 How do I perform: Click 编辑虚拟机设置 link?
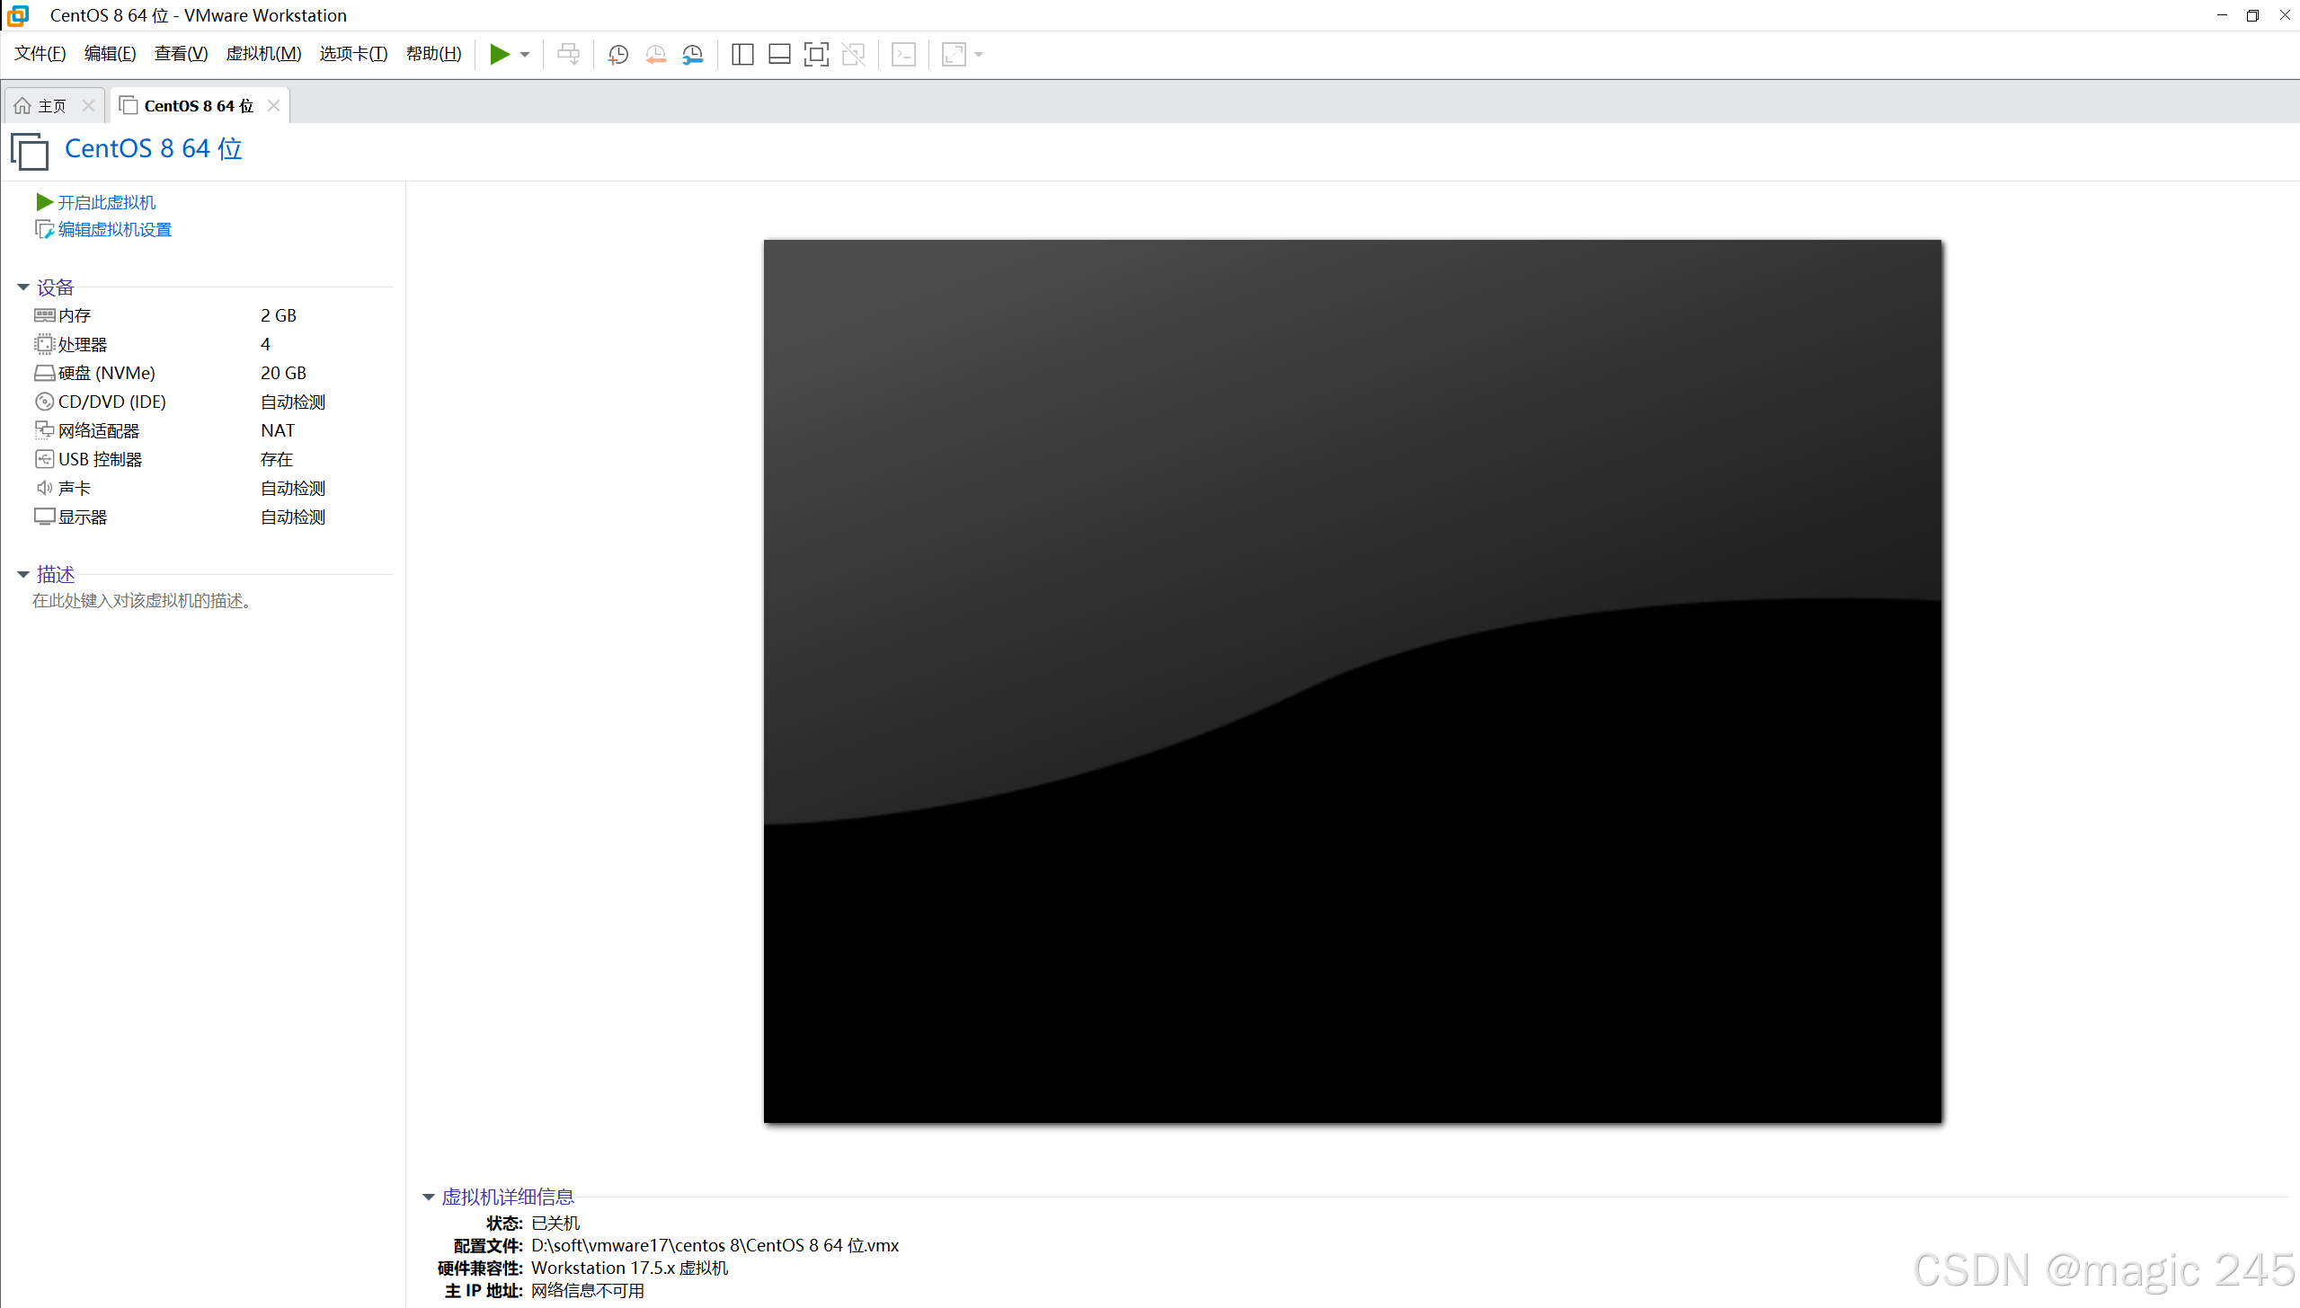(114, 230)
